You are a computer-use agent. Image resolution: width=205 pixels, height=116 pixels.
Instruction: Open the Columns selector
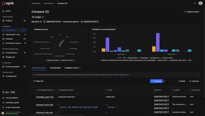[x=194, y=81]
